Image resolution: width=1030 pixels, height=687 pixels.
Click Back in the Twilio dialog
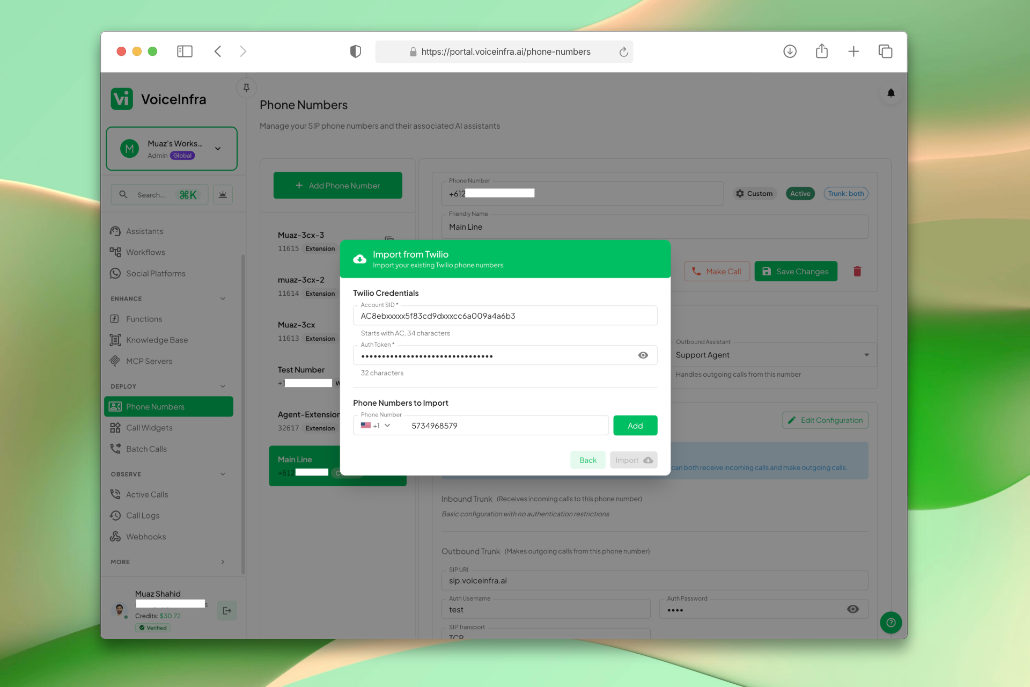588,460
